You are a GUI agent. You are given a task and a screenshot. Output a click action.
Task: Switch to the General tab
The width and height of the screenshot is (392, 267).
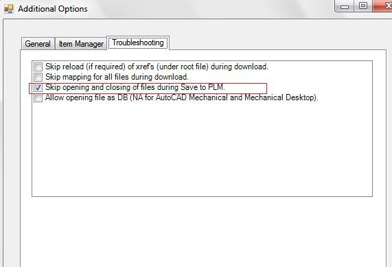coord(38,44)
